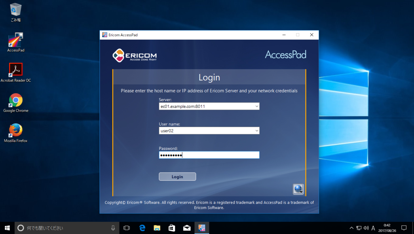The width and height of the screenshot is (414, 234).
Task: Click the Login heading text
Action: click(209, 77)
